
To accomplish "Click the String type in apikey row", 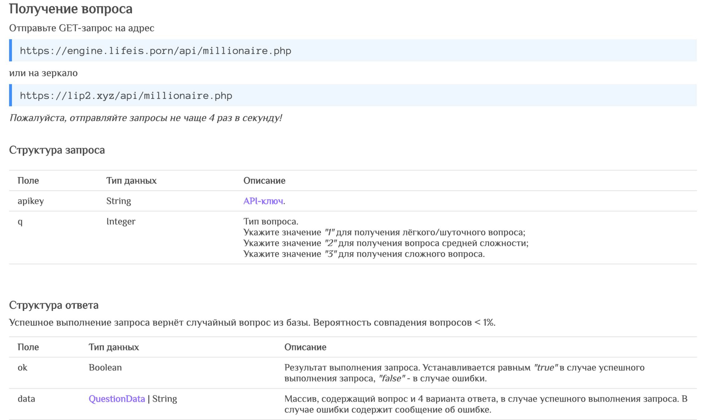I will click(x=118, y=201).
